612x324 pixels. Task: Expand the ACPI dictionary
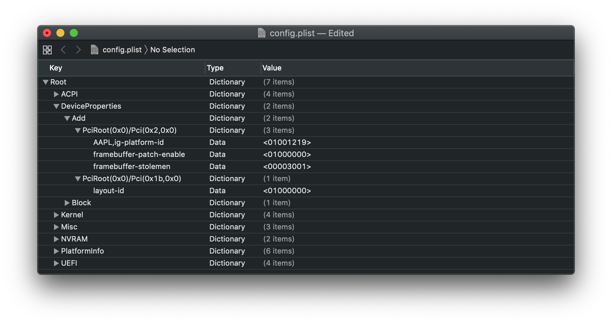point(56,94)
